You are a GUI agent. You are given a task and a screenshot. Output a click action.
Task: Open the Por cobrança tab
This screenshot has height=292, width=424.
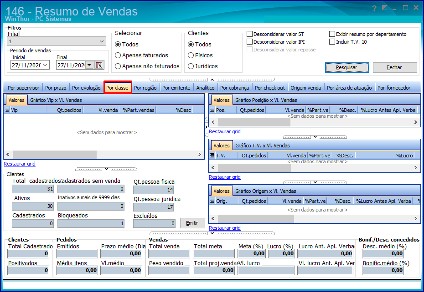[x=234, y=88]
